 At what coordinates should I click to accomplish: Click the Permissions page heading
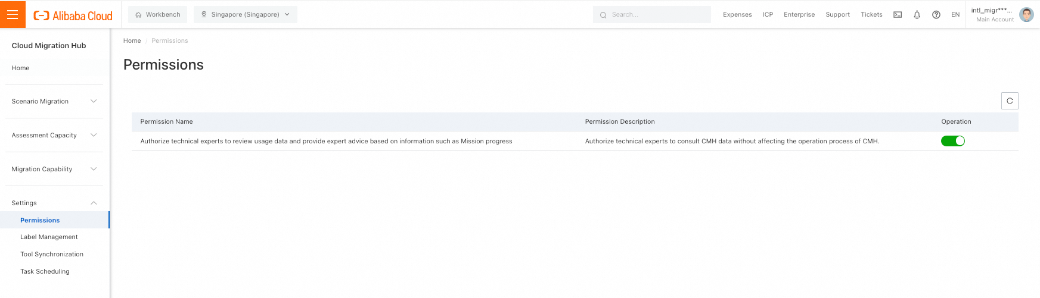tap(163, 65)
